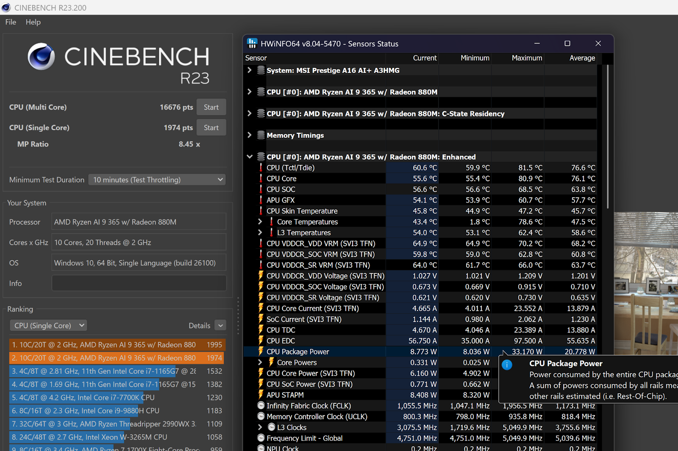This screenshot has height=451, width=678.
Task: Click the lightning icon for CPU VDDCR_SOC Voltage
Action: [261, 287]
